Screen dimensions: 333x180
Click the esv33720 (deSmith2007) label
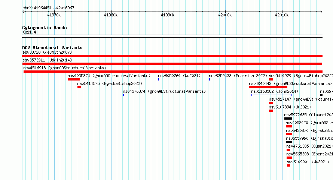(x=47, y=52)
